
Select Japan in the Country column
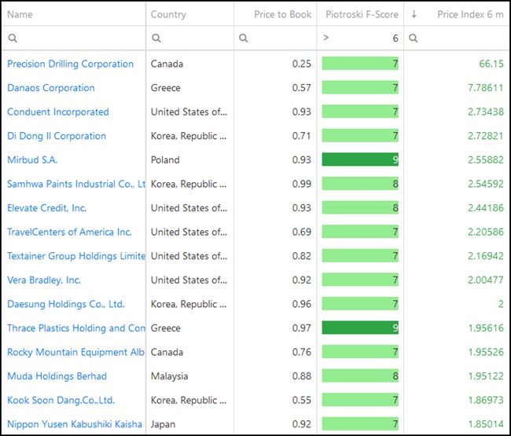click(163, 424)
